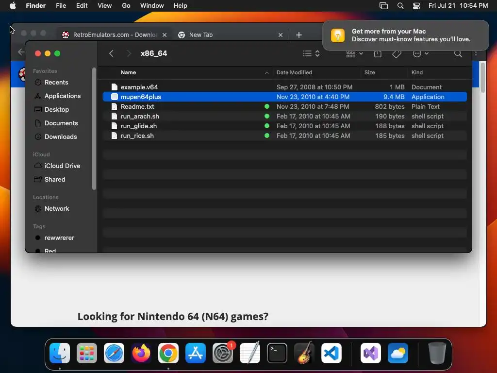497x373 pixels.
Task: Open Firefox from the Dock
Action: 141,353
